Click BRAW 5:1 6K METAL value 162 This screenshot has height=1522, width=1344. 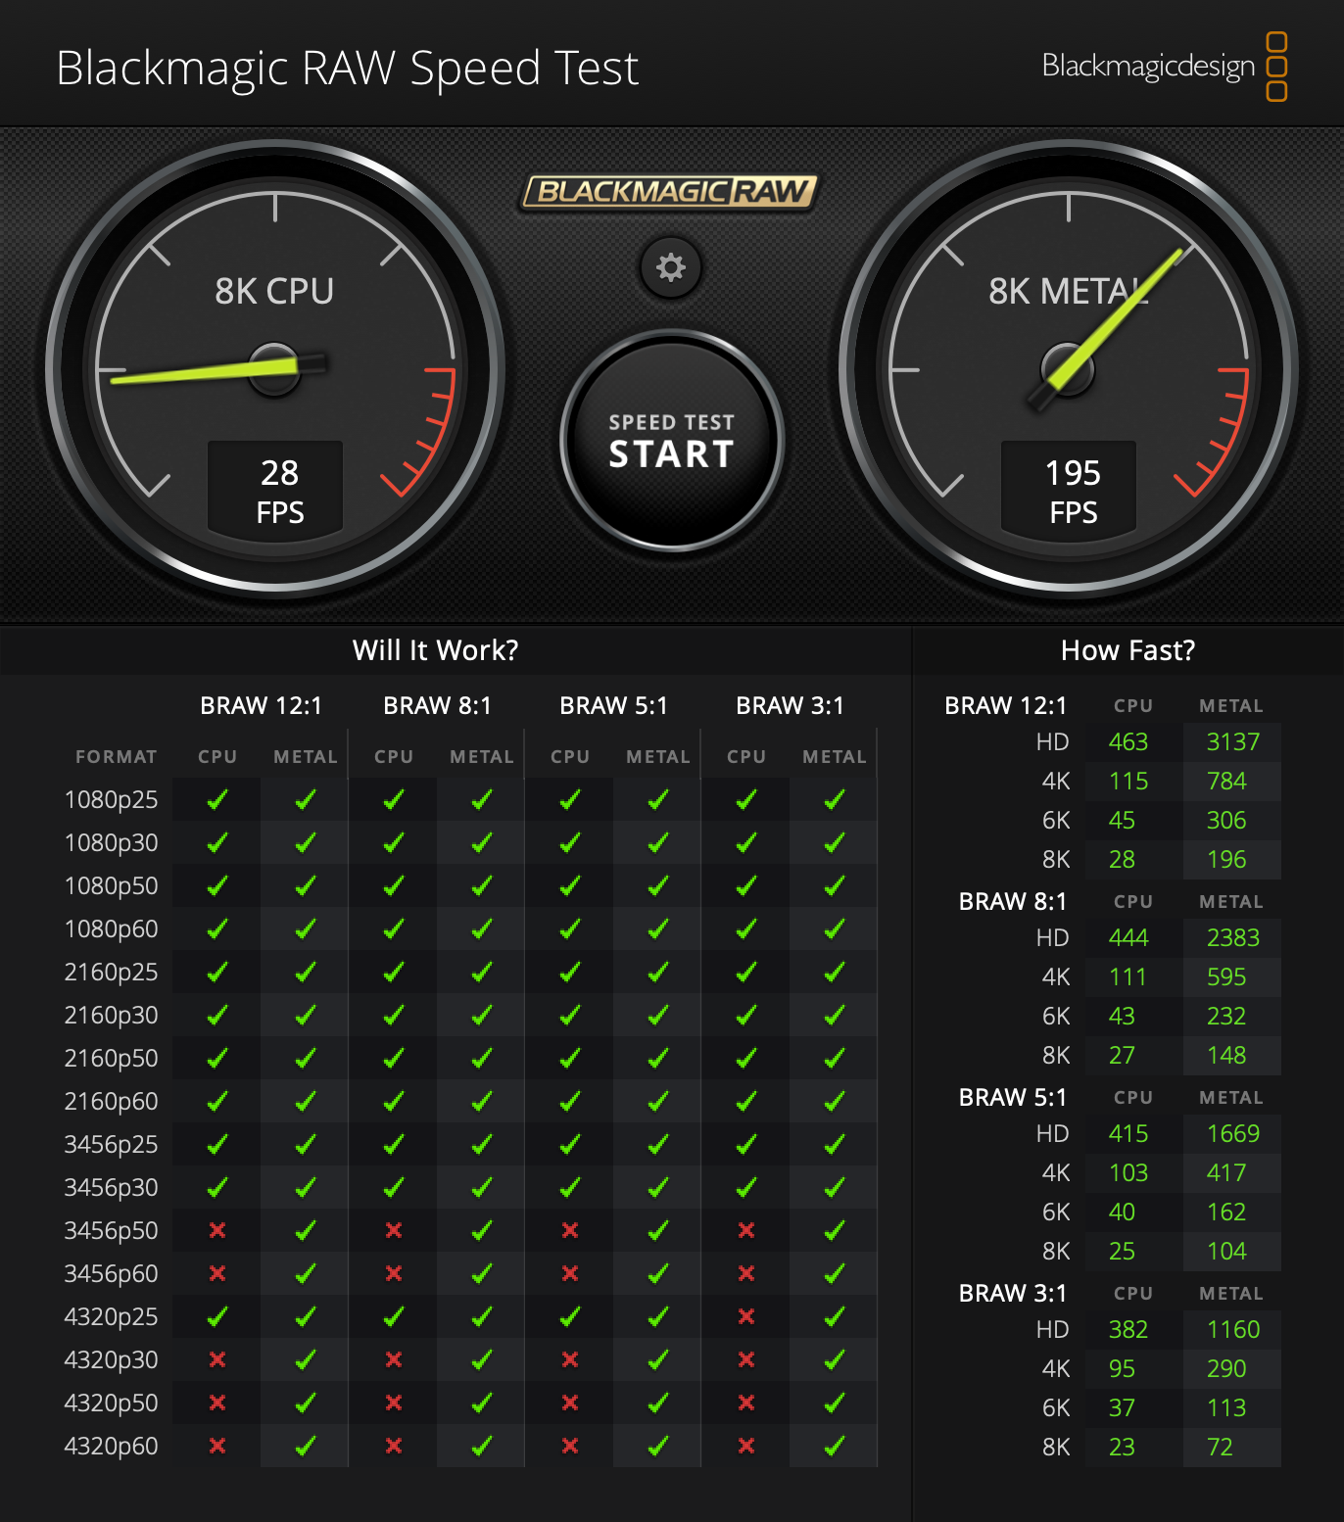point(1226,1212)
